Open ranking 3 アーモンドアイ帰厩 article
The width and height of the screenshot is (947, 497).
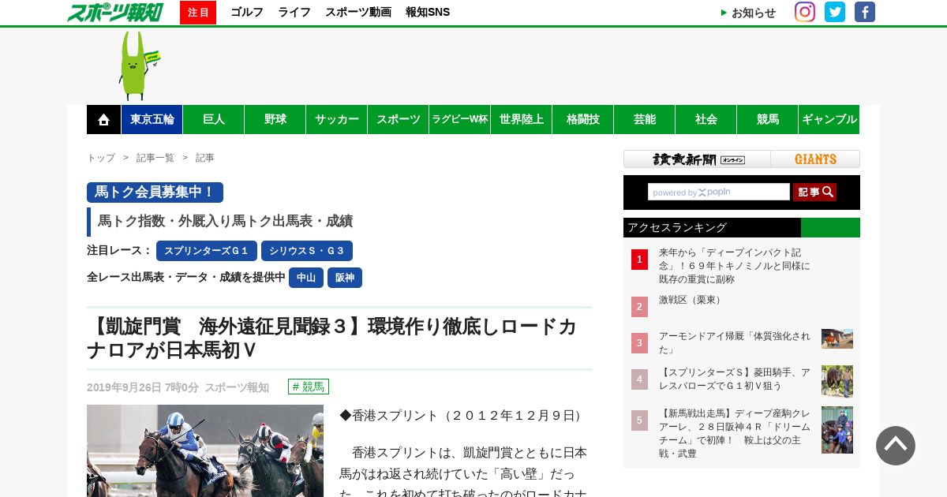735,342
